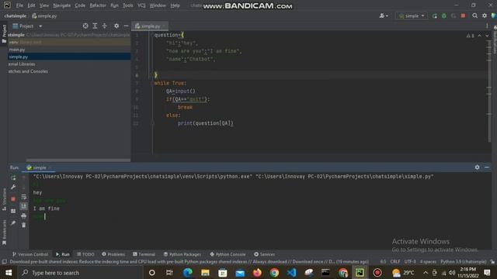Go to next highlighted error arrow
The image size is (497, 279).
487,36
